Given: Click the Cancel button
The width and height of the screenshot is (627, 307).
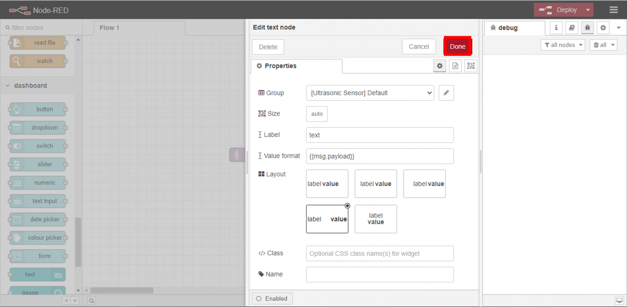Looking at the screenshot, I should click(419, 47).
